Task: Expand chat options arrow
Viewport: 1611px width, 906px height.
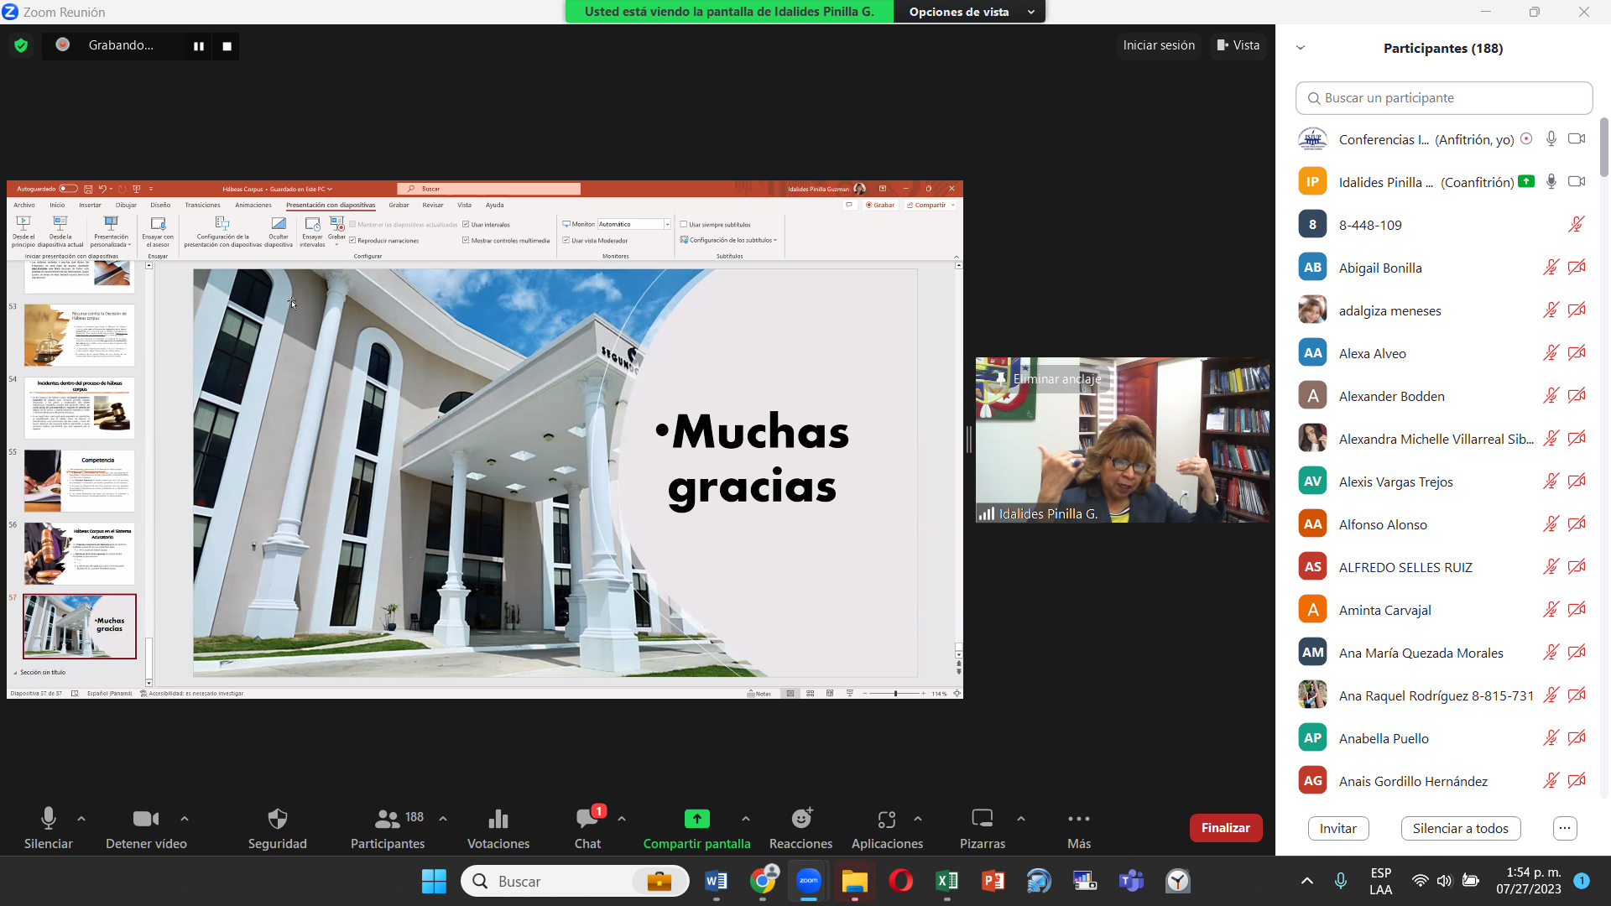Action: pos(622,819)
